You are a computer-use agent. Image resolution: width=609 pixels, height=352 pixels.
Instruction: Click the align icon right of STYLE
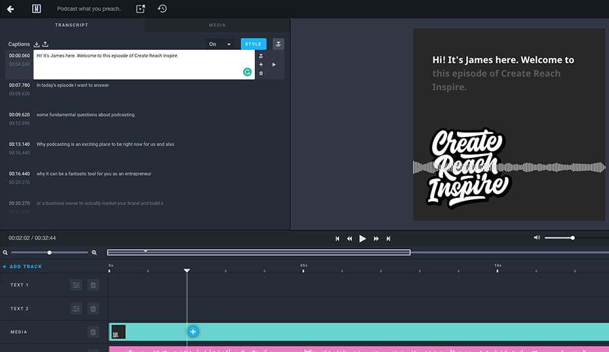279,44
